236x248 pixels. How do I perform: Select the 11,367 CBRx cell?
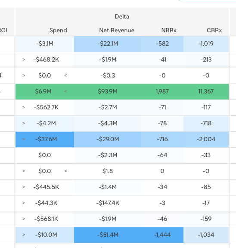coord(206,91)
